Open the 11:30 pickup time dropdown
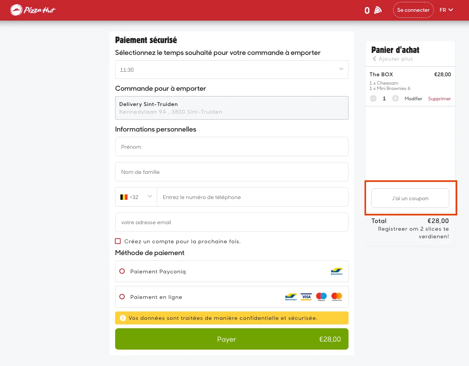 [232, 70]
